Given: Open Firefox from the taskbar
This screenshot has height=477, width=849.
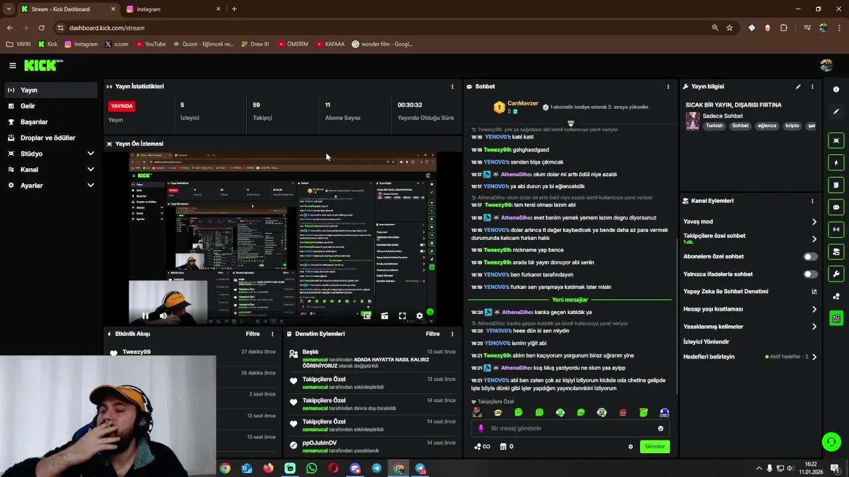Looking at the screenshot, I should click(268, 468).
